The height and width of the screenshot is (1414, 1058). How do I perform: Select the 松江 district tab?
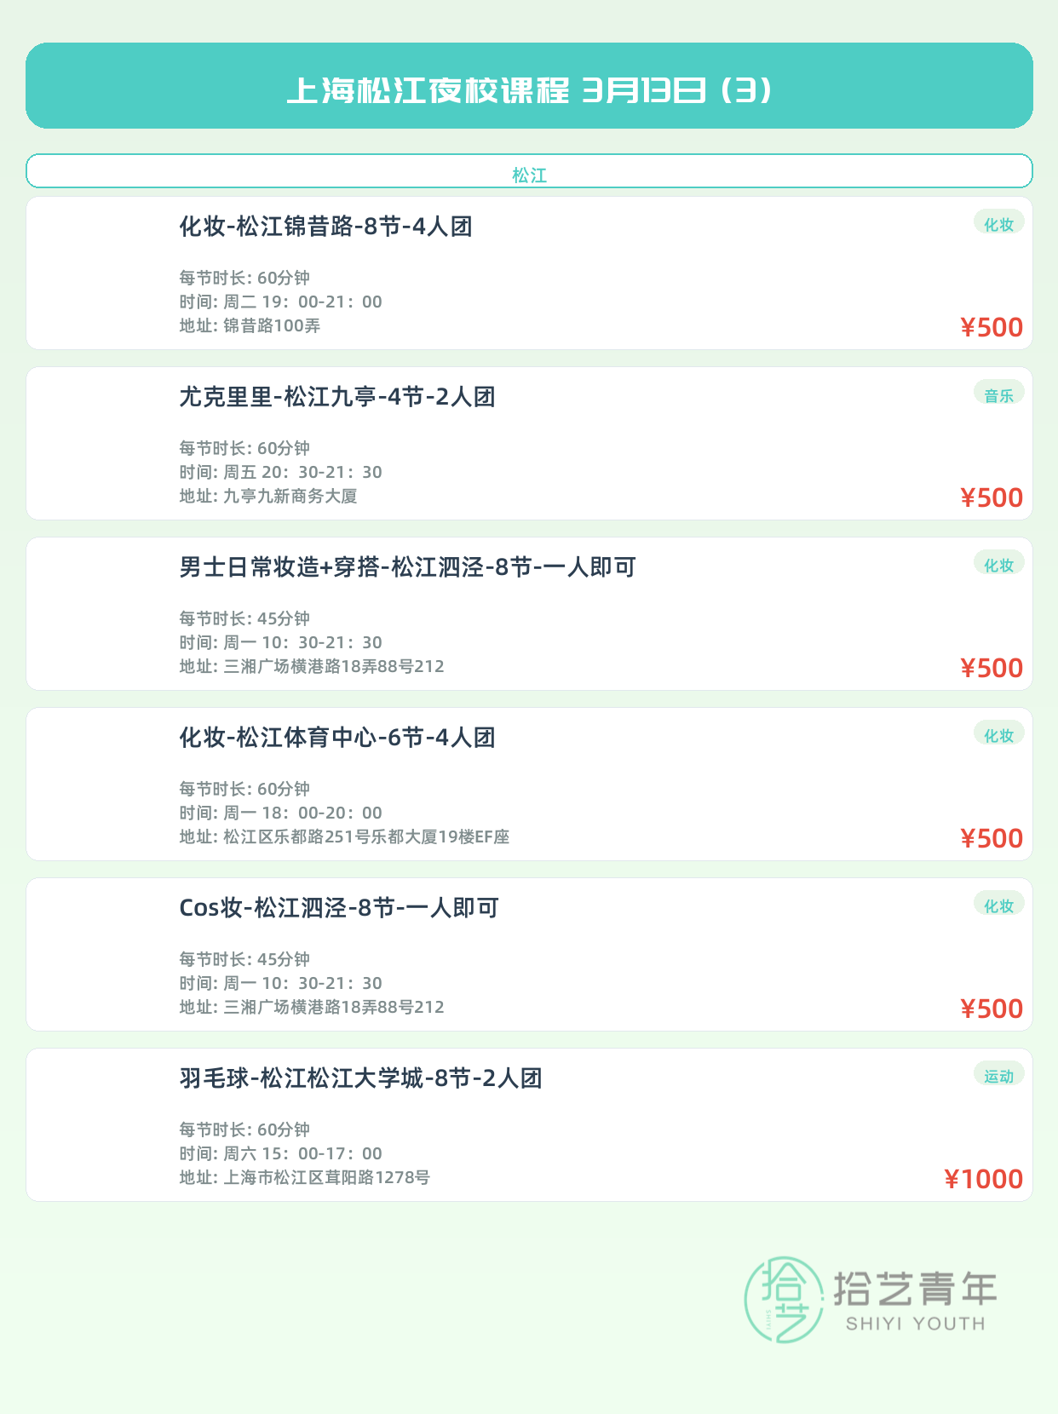click(x=529, y=175)
